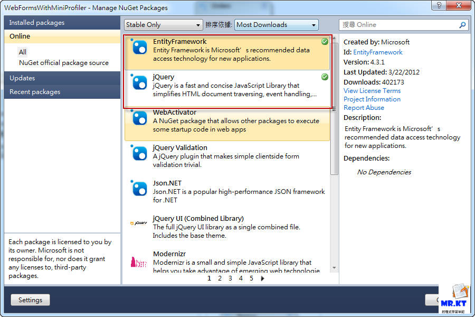This screenshot has width=475, height=317.
Task: Click the jQuery package icon
Action: click(139, 82)
